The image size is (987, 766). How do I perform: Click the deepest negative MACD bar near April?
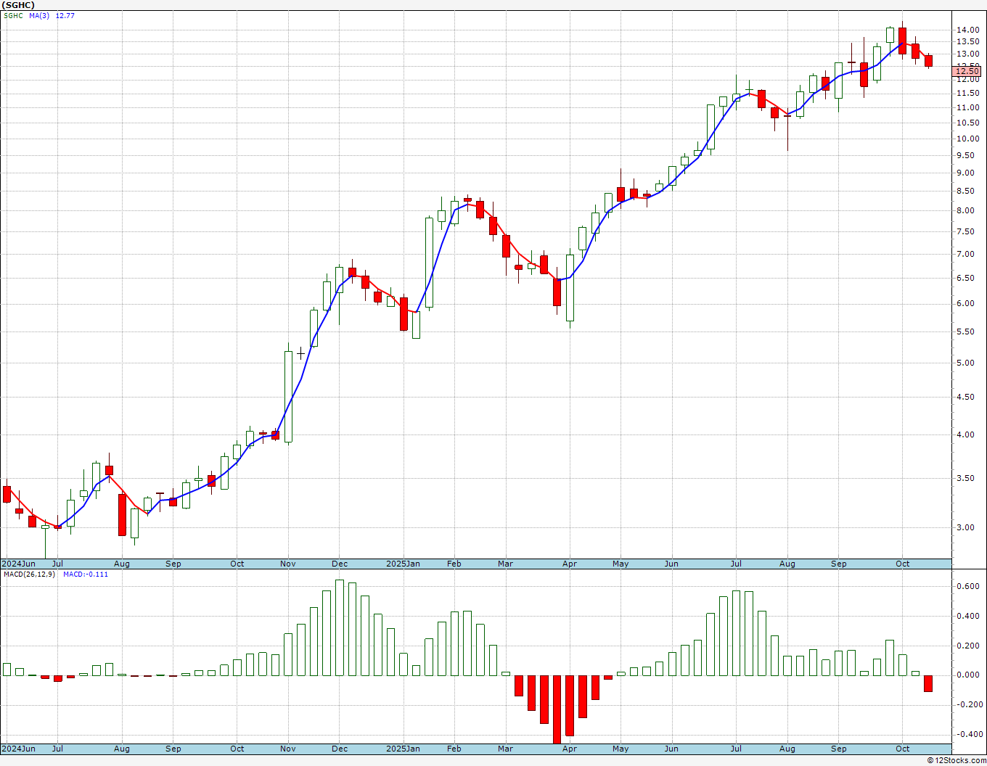tap(557, 709)
